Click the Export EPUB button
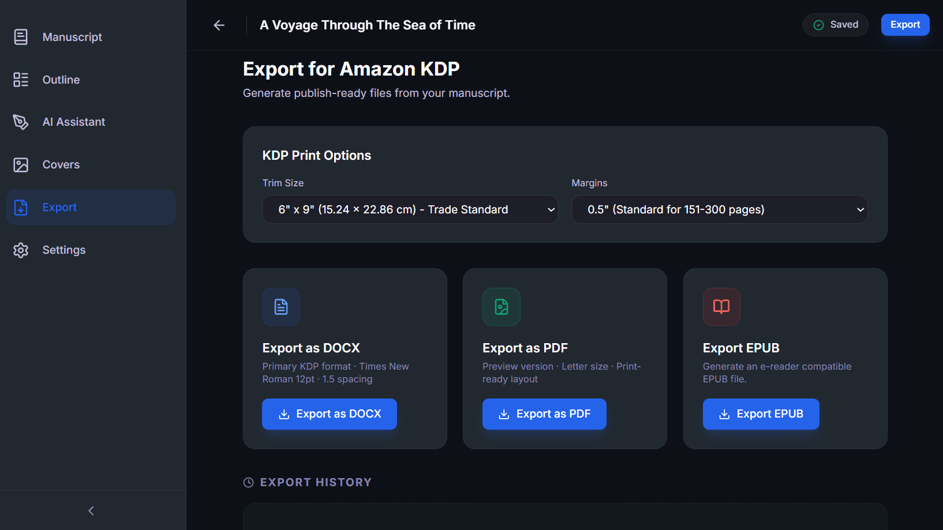 pos(761,414)
